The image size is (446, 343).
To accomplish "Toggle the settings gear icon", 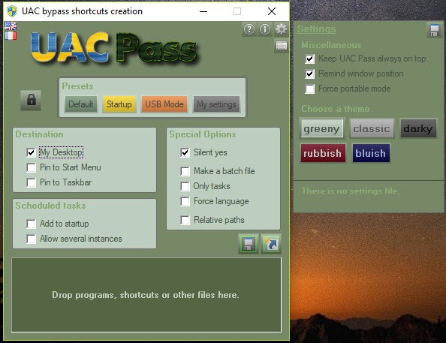I will pyautogui.click(x=281, y=29).
